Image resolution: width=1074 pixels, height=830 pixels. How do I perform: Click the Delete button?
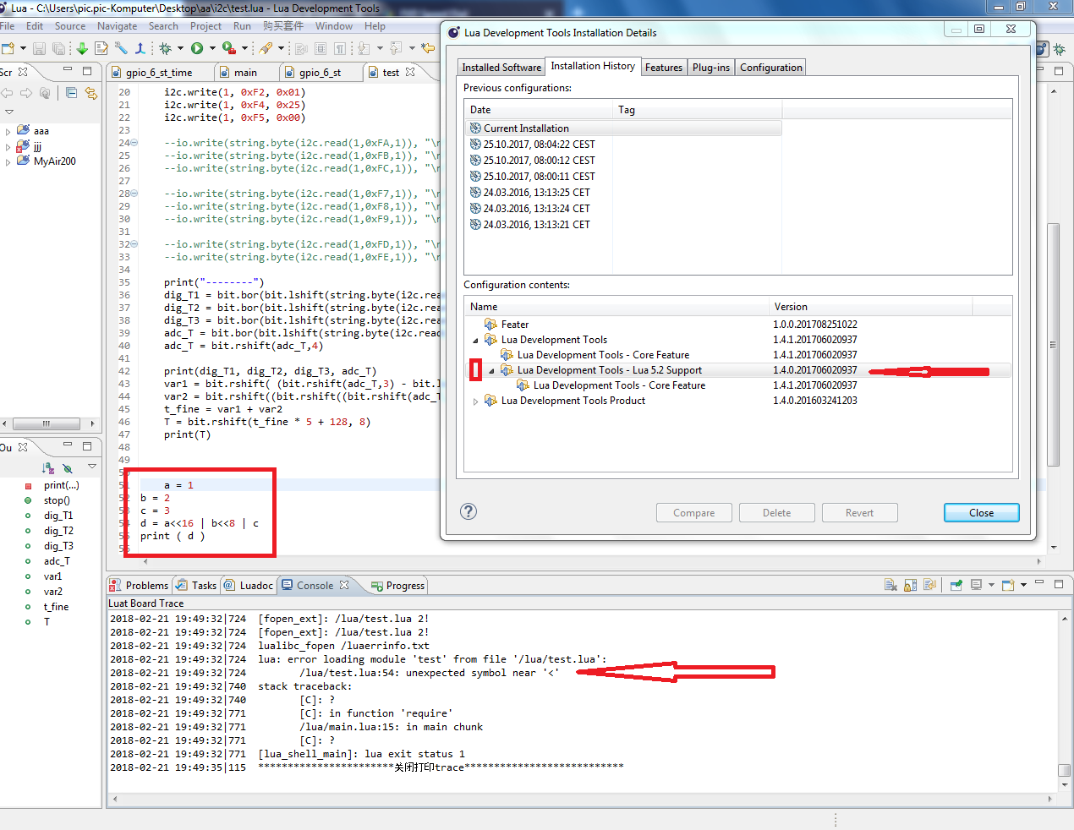click(776, 513)
